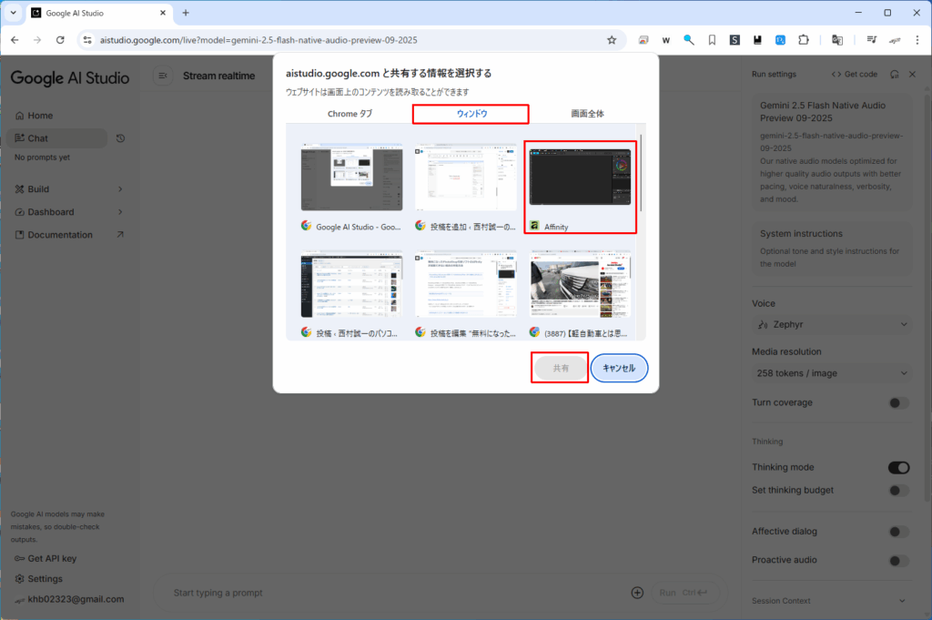The height and width of the screenshot is (620, 932).
Task: Click the chat history clock icon
Action: tap(120, 138)
